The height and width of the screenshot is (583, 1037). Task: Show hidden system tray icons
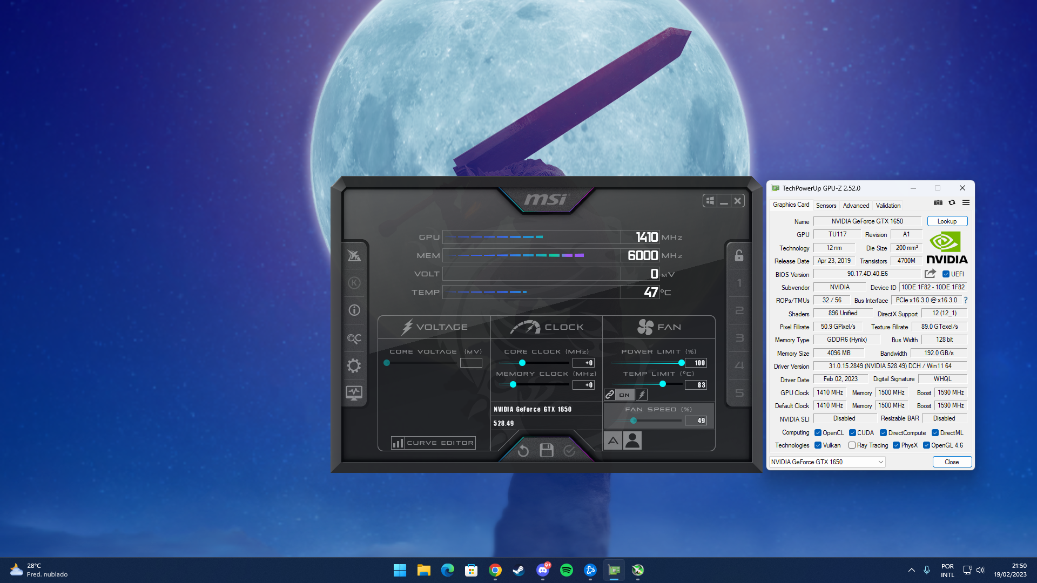(x=911, y=570)
